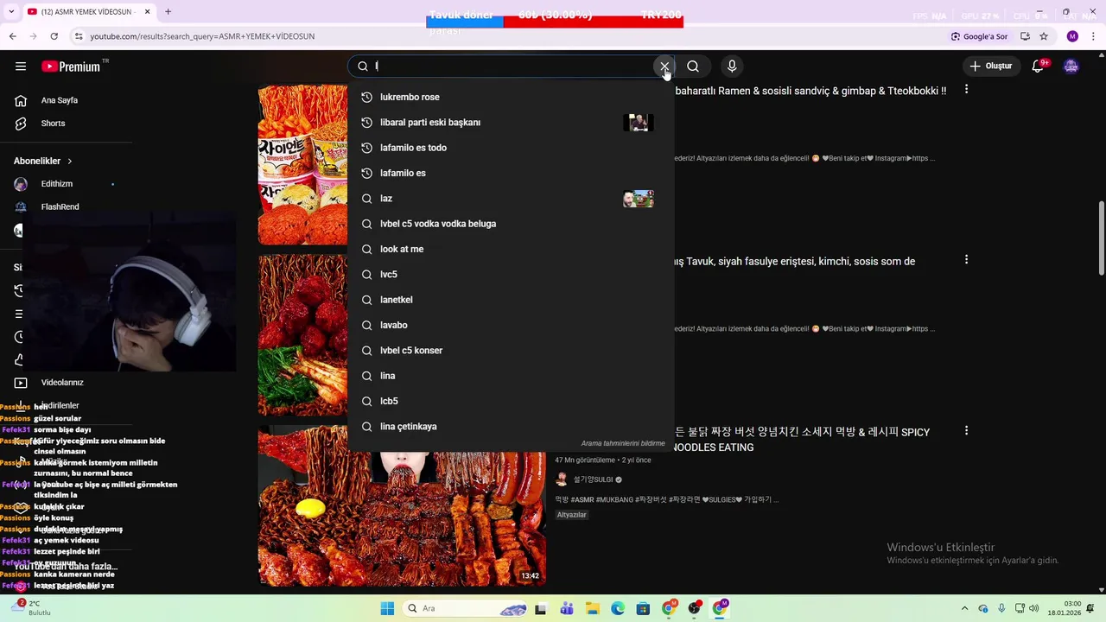Reload the page in Chrome

pyautogui.click(x=54, y=36)
